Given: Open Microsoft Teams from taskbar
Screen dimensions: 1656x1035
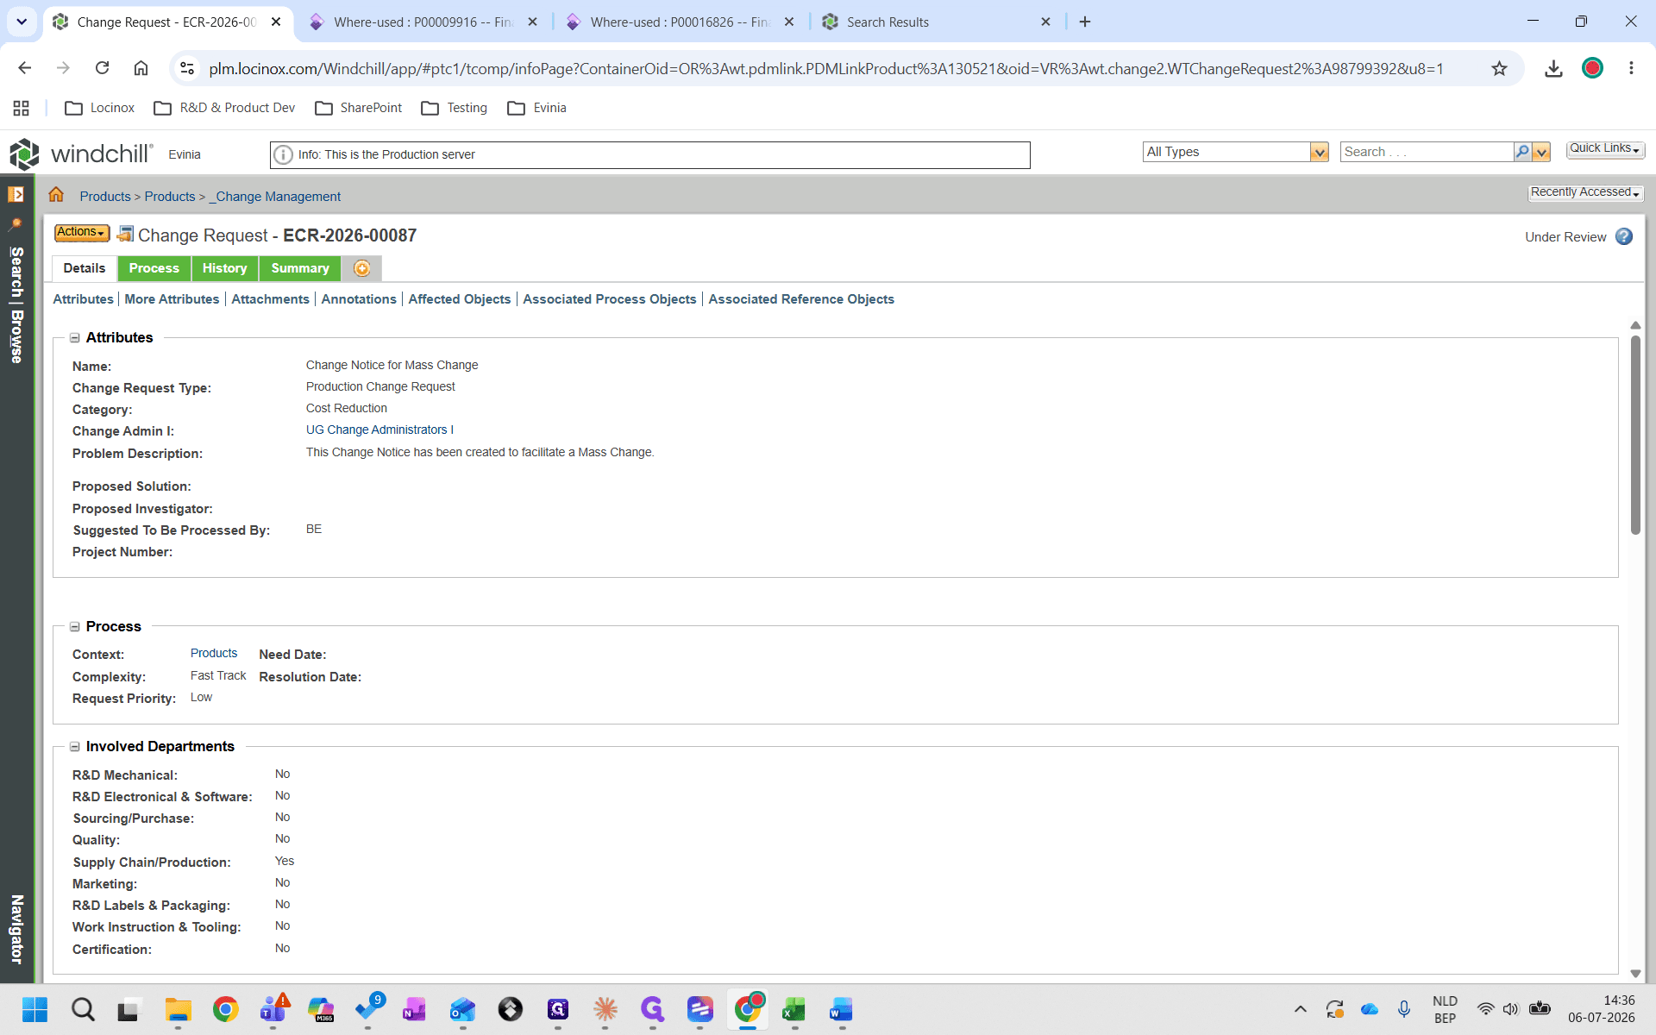Looking at the screenshot, I should [274, 1007].
